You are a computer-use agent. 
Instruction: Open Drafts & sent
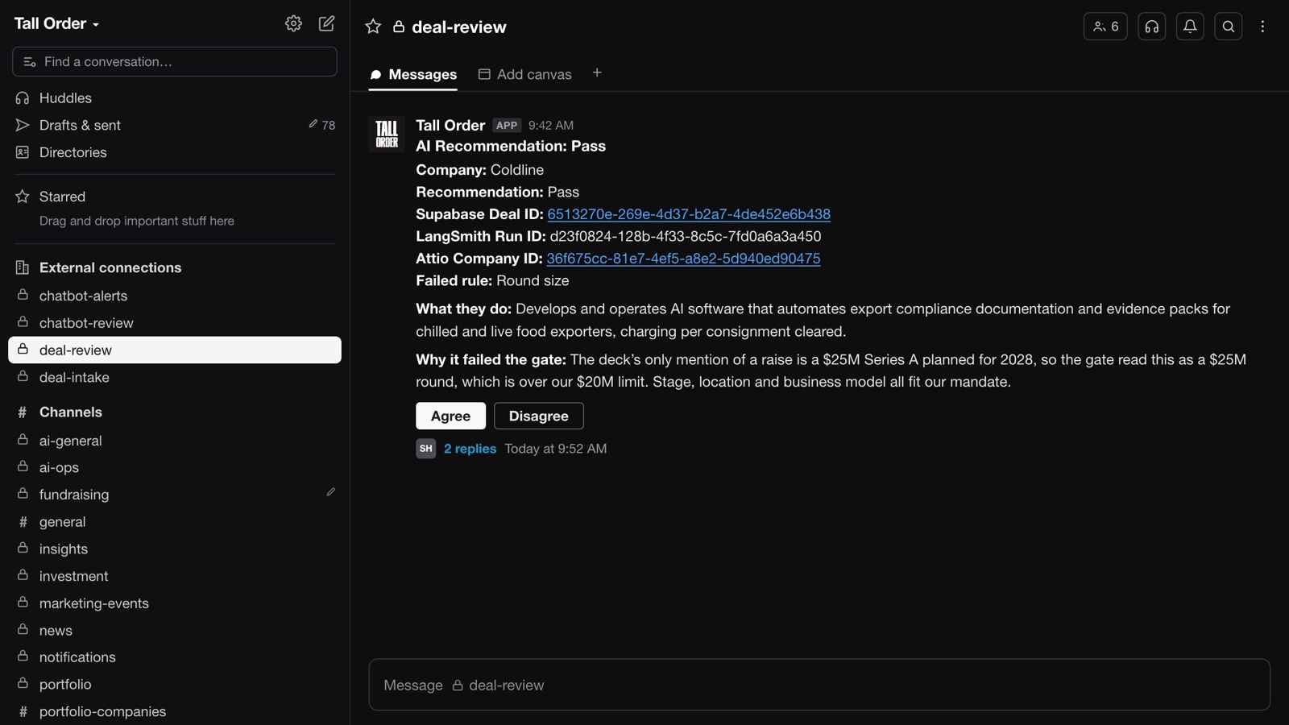(175, 125)
